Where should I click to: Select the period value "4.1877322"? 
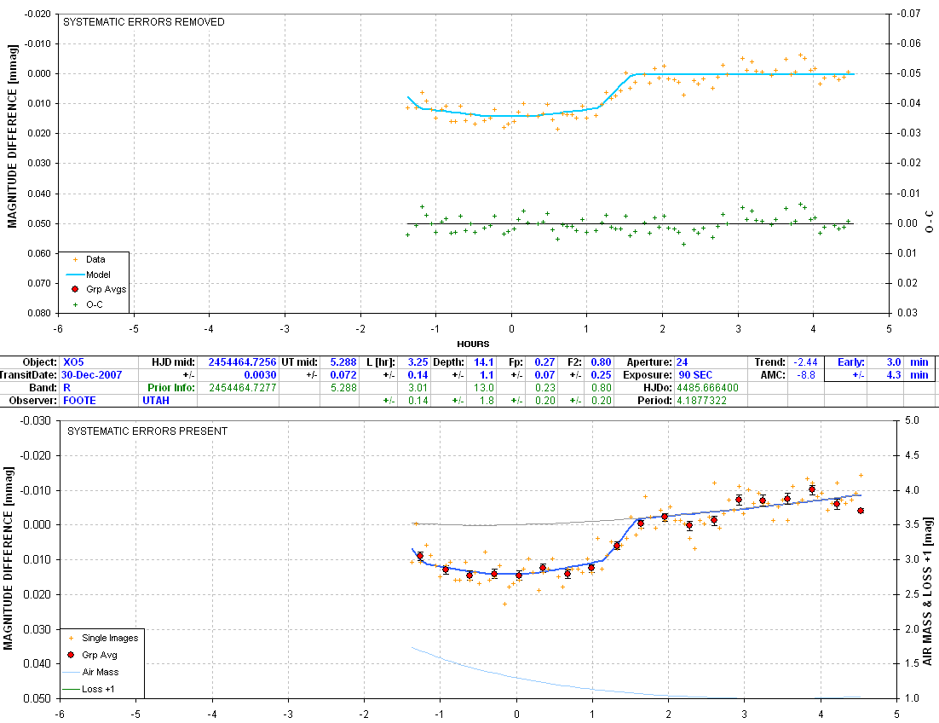click(x=702, y=400)
